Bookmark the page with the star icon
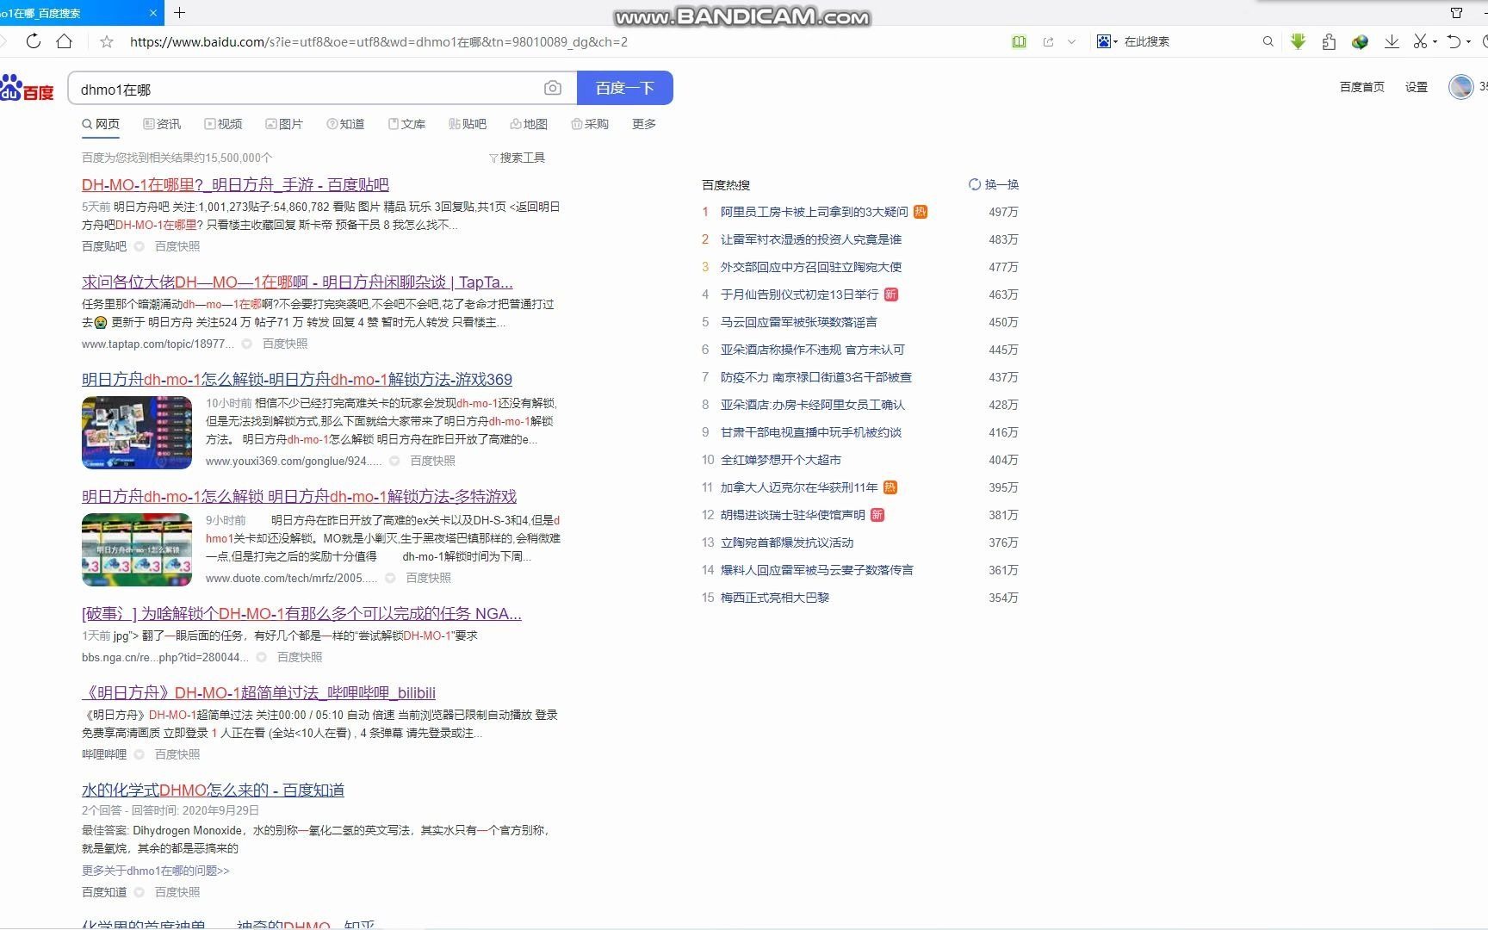The width and height of the screenshot is (1488, 930). (107, 41)
